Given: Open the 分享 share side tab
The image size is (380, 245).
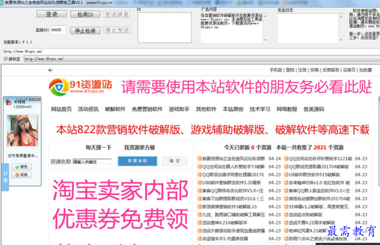Looking at the screenshot, I should [5, 177].
